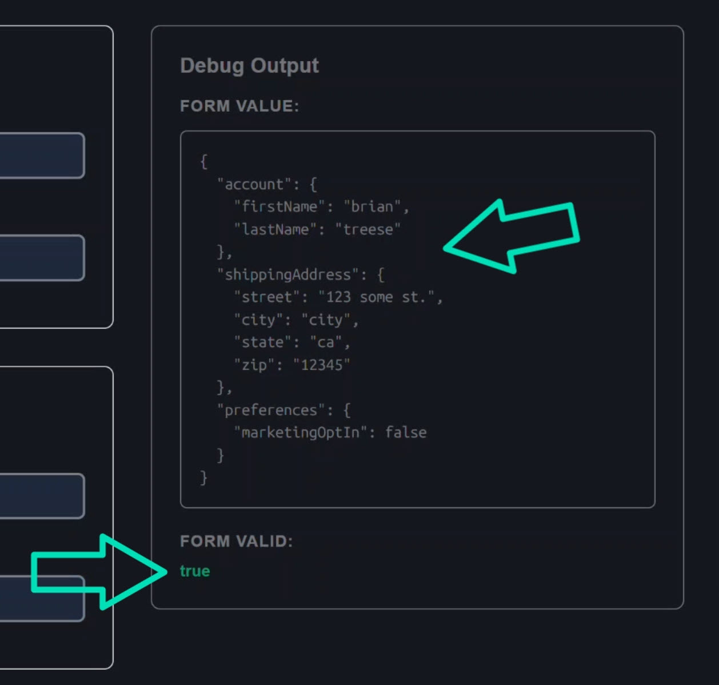Click the account key in the JSON
719x685 pixels.
coord(251,184)
